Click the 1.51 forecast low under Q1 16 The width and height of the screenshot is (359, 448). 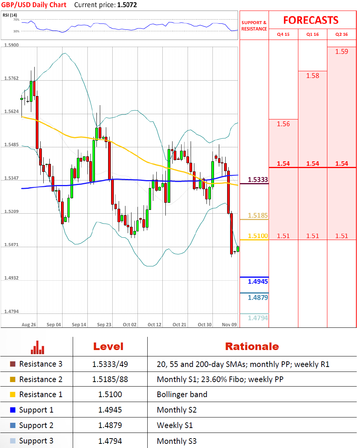point(312,236)
